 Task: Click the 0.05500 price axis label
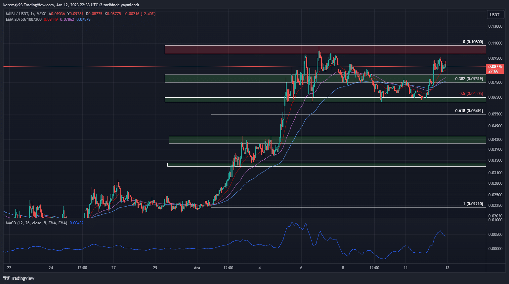tap(495, 114)
